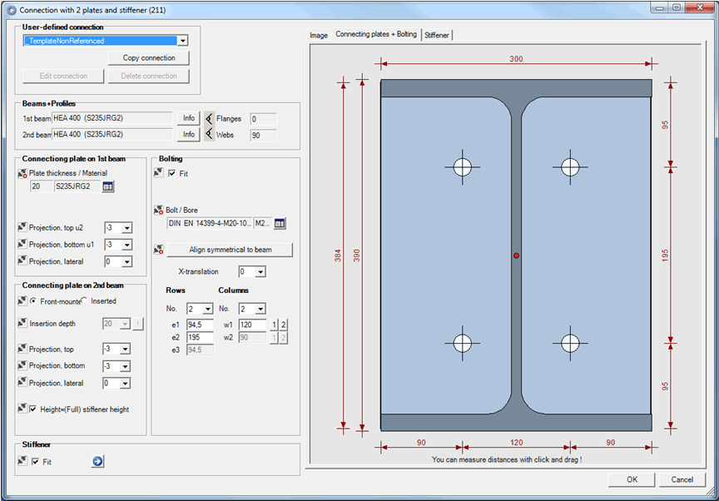Open the plate material table icon
This screenshot has width=719, height=501.
108,186
